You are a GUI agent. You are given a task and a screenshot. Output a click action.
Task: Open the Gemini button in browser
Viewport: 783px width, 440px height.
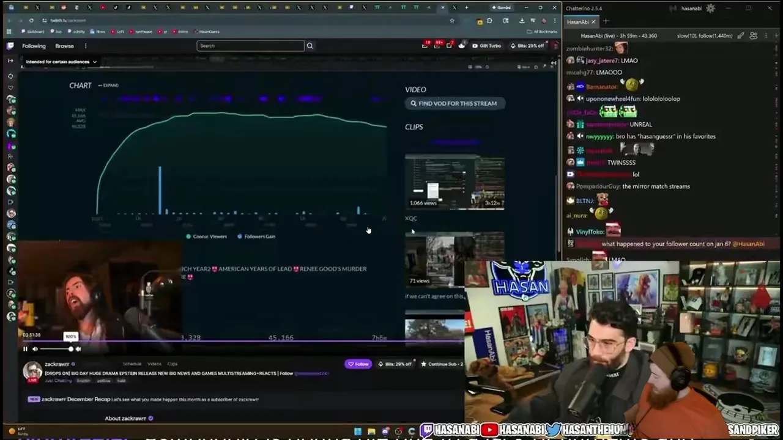[x=503, y=7]
